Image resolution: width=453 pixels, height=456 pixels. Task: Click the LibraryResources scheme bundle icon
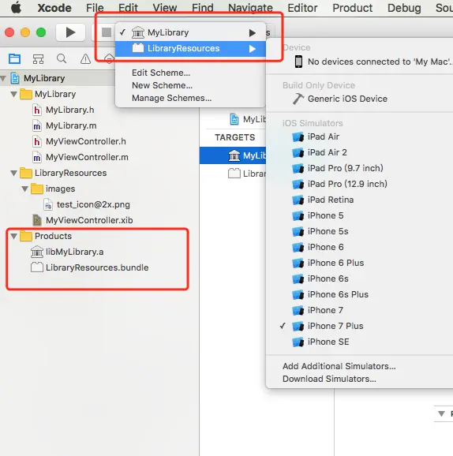[x=138, y=48]
